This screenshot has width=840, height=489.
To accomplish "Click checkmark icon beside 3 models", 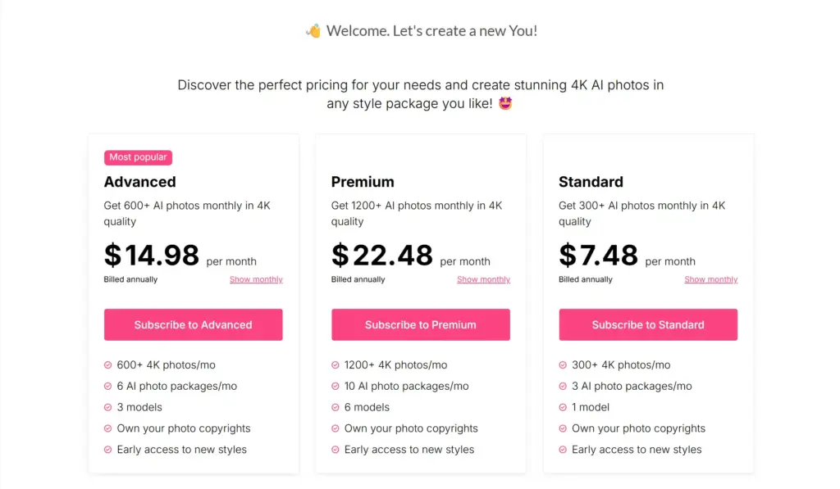I will (108, 408).
